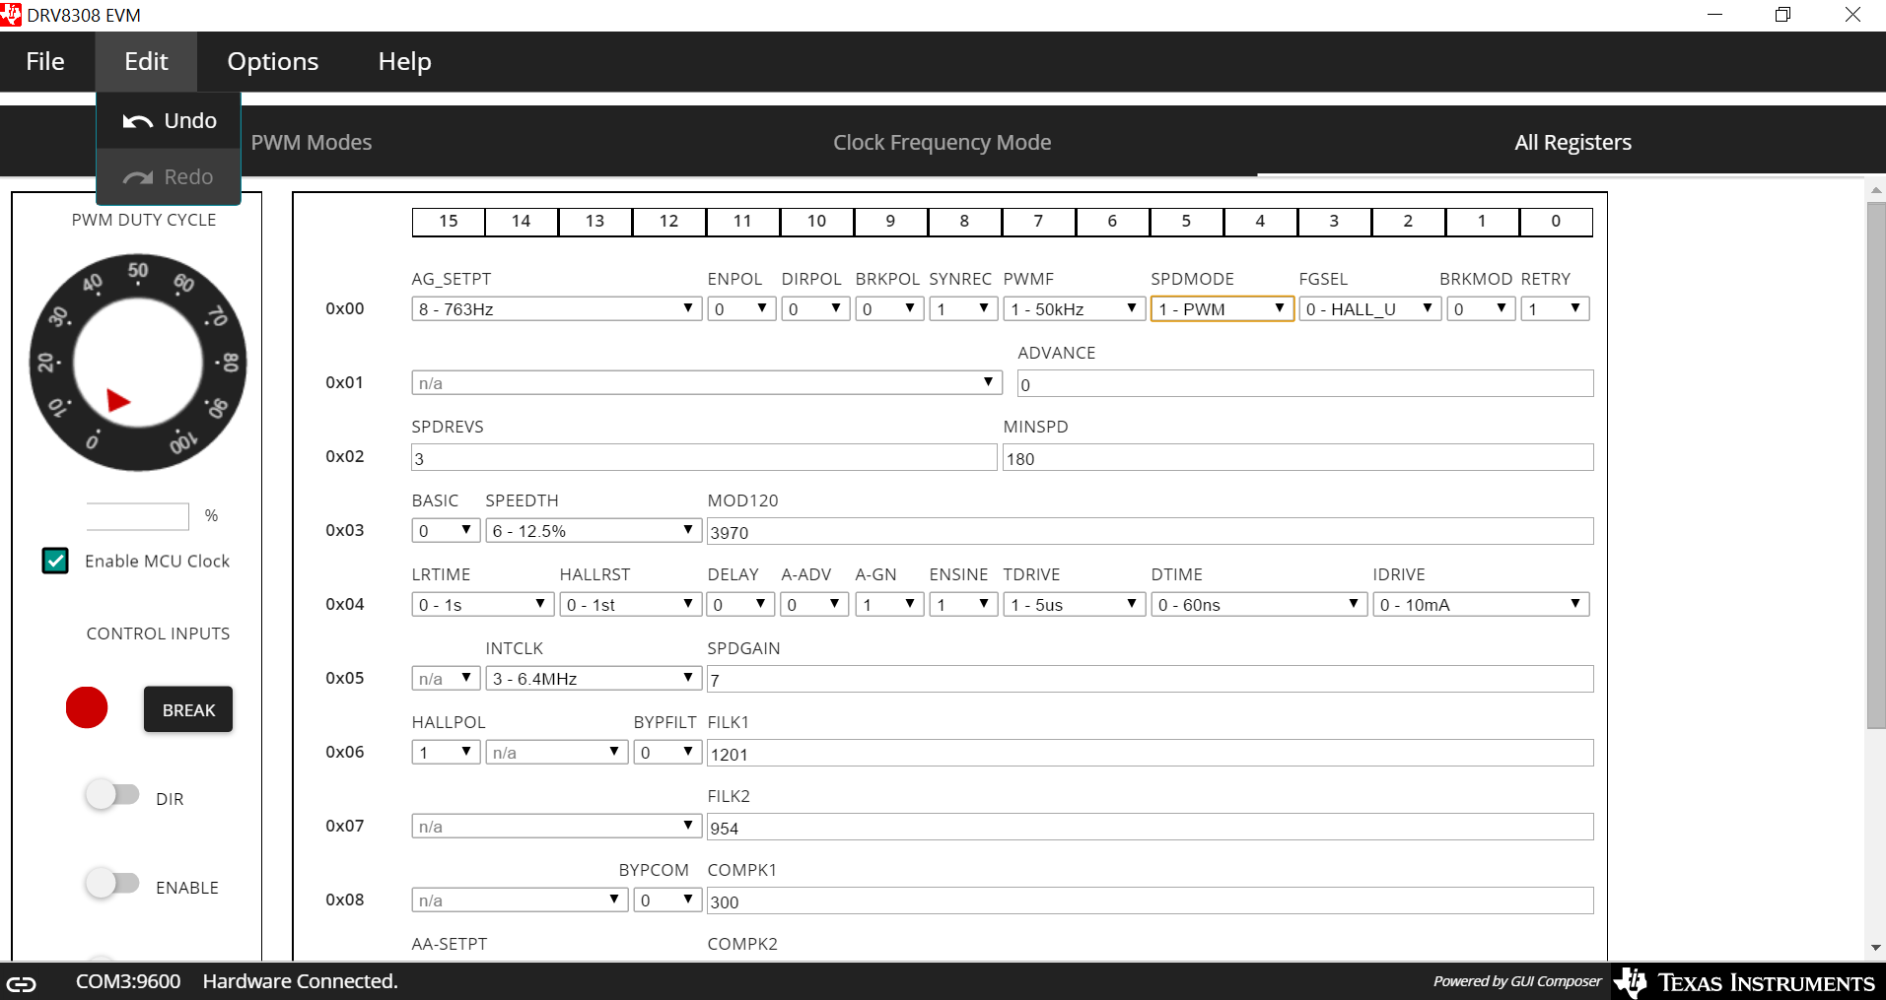Open the A-GN dropdown
1886x1000 pixels.
889,604
